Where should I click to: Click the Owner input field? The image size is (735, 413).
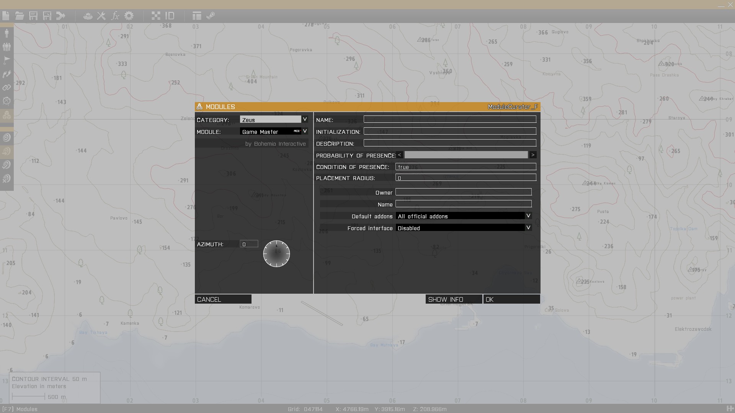[463, 192]
